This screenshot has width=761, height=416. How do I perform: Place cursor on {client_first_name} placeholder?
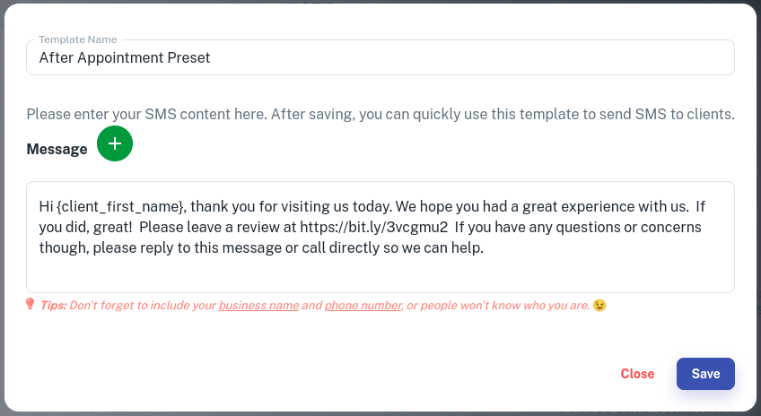point(120,206)
